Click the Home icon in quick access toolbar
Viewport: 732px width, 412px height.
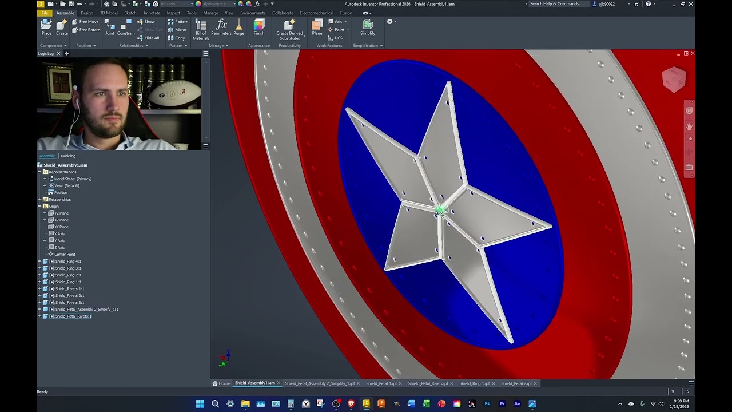point(106,4)
